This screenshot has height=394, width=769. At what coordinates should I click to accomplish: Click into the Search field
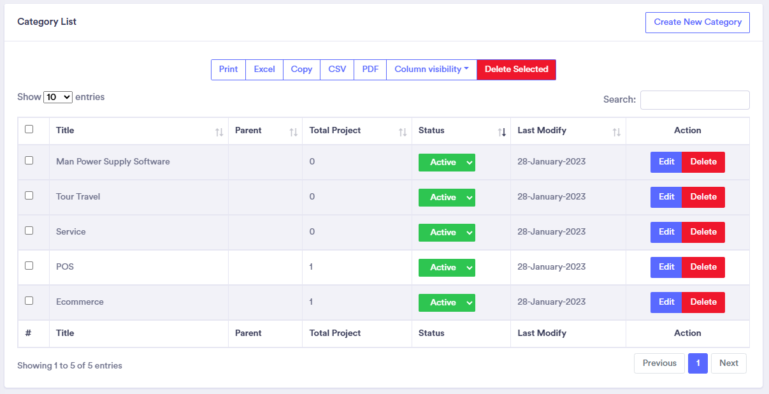pos(694,100)
